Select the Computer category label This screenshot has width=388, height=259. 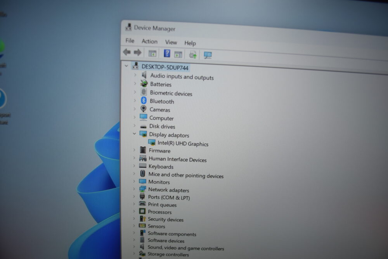[x=161, y=118]
